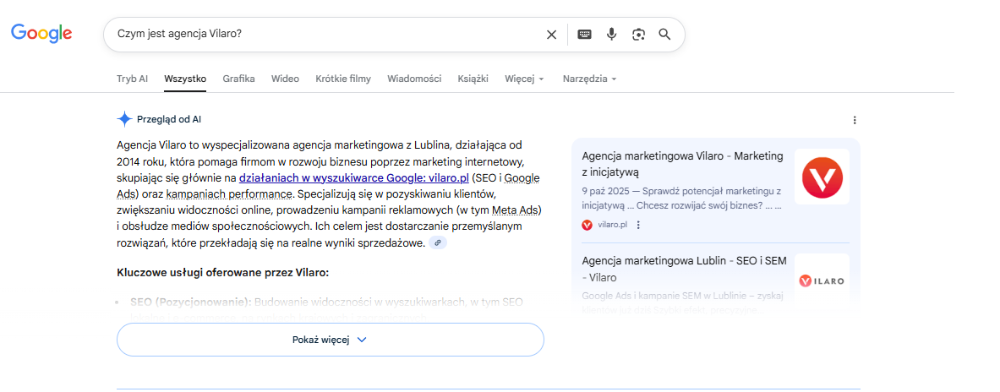Image resolution: width=1000 pixels, height=392 pixels.
Task: Click the source link chain icon
Action: tap(438, 242)
